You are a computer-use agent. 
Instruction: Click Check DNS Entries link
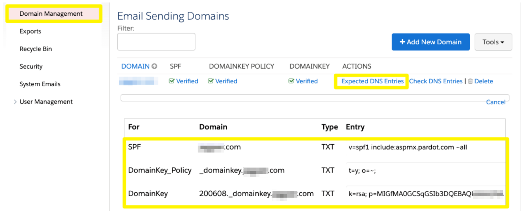(x=436, y=81)
